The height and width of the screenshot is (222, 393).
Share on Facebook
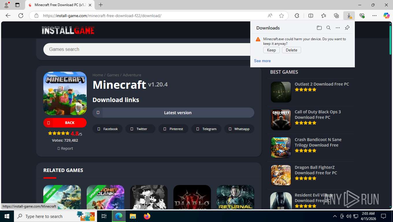point(107,129)
